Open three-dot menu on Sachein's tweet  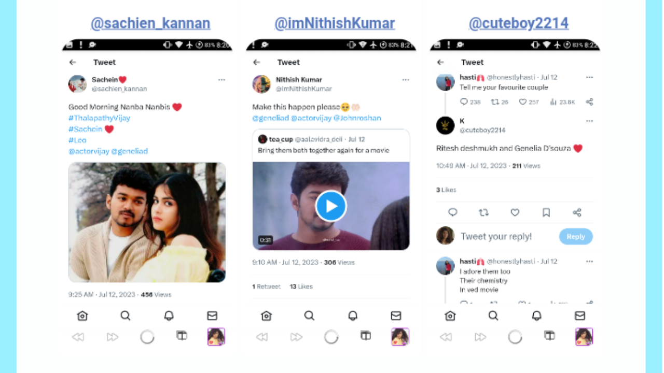pyautogui.click(x=222, y=80)
